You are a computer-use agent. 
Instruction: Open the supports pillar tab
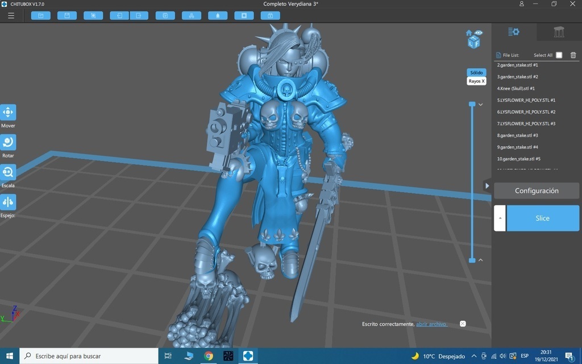click(x=559, y=32)
